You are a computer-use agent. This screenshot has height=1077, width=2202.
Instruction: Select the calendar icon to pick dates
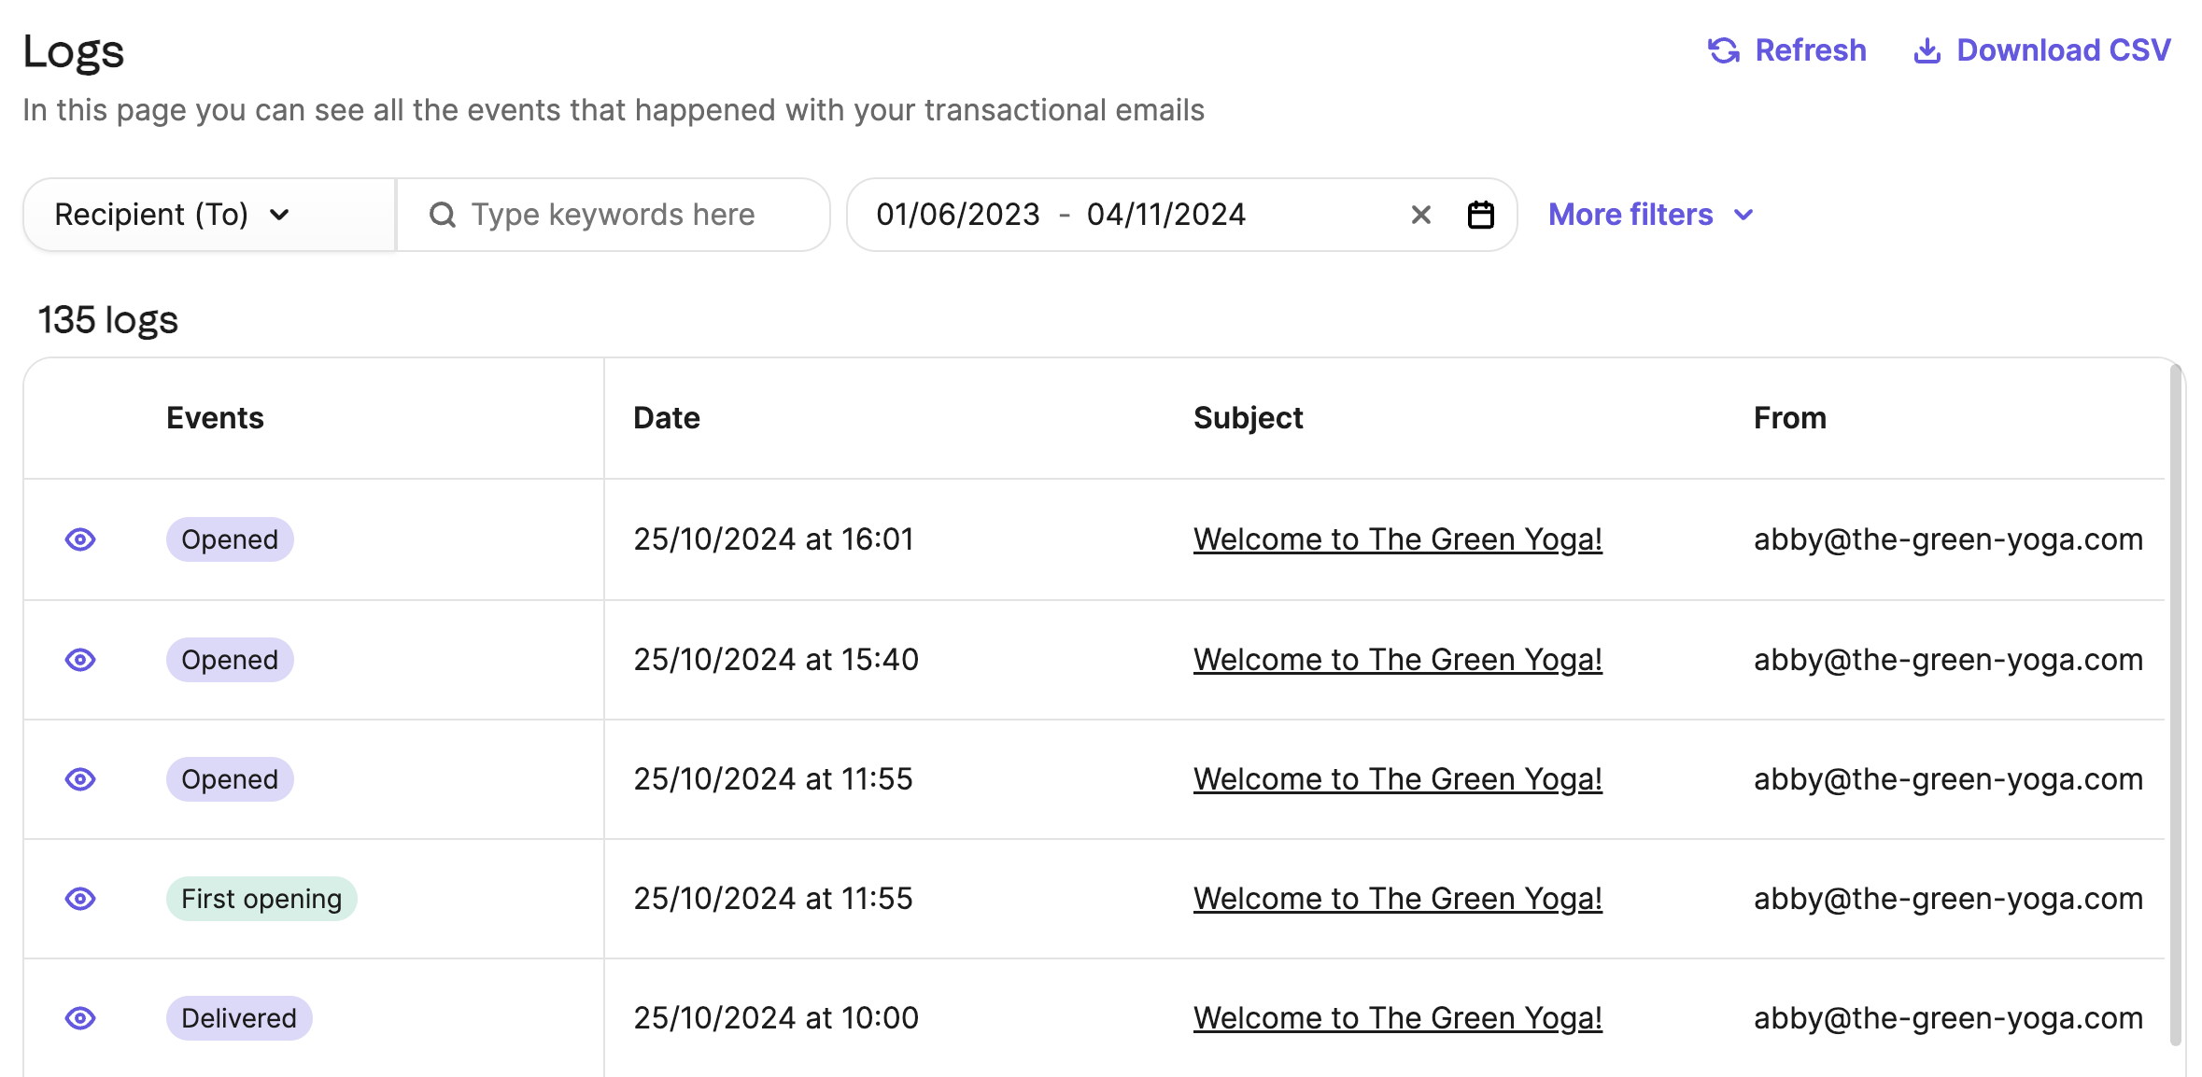pos(1481,214)
